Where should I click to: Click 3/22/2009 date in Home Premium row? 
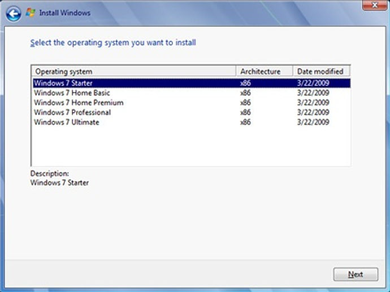click(313, 103)
